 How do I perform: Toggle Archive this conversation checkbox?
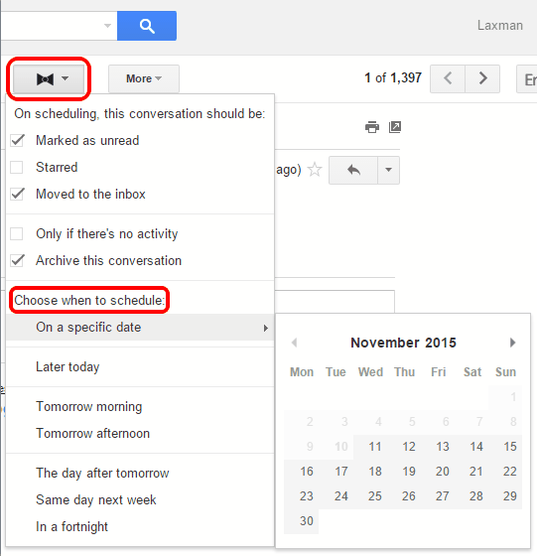17,260
